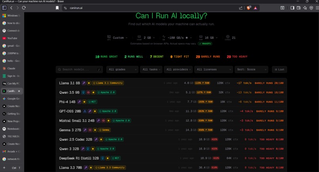
Task: Show the browser sidebar panel
Action: tap(292, 8)
